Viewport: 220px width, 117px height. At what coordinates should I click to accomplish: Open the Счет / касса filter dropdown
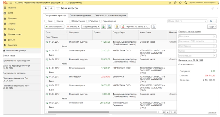point(215,46)
